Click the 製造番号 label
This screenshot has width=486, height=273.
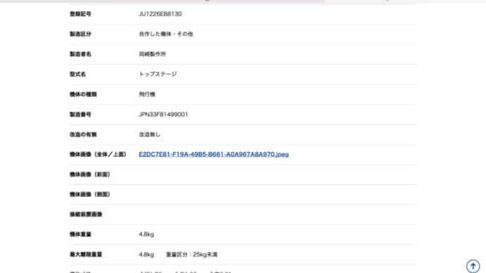pyautogui.click(x=80, y=115)
